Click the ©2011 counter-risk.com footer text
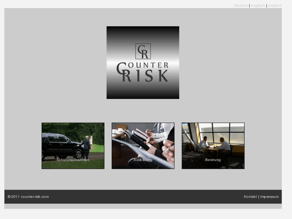 point(28,196)
